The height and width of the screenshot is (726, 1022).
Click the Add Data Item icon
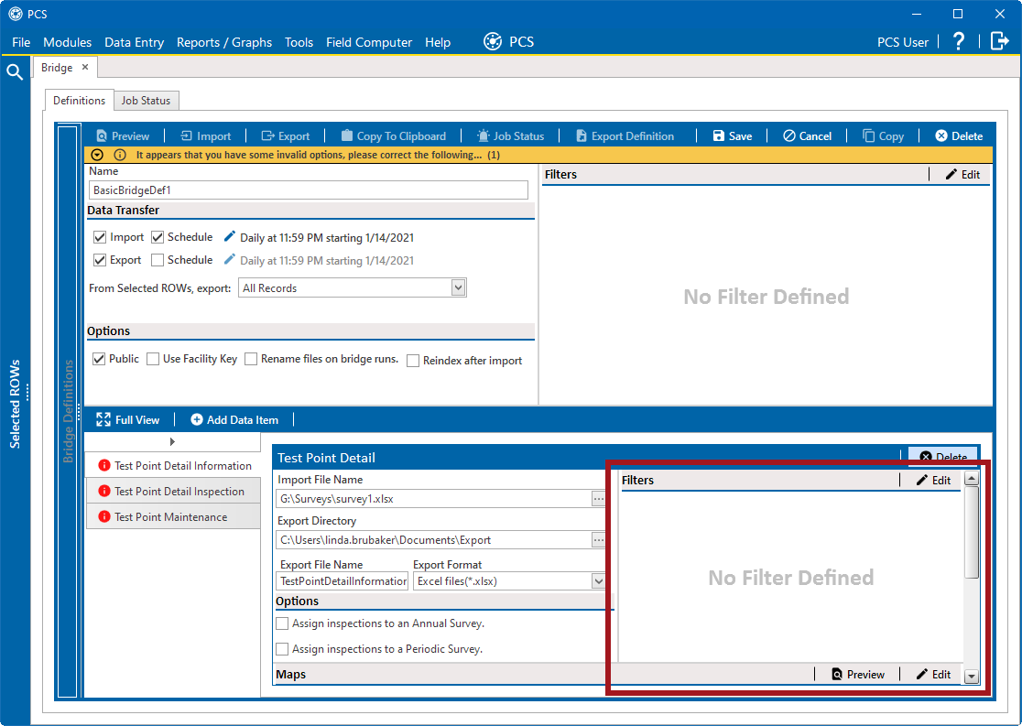[x=195, y=419]
